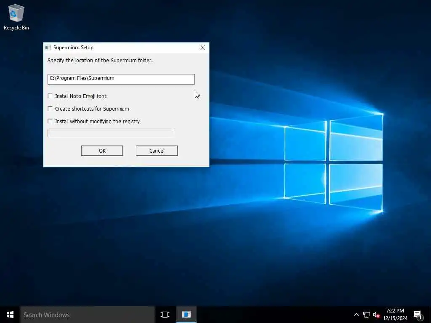This screenshot has height=323, width=431.
Task: Click the muted volume tray icon
Action: tap(376, 315)
